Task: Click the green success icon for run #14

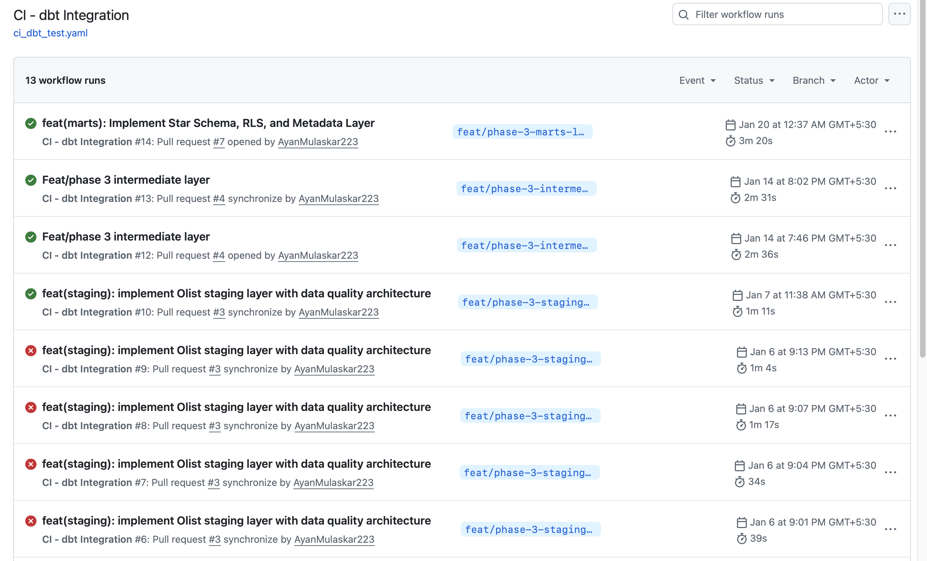Action: tap(31, 123)
